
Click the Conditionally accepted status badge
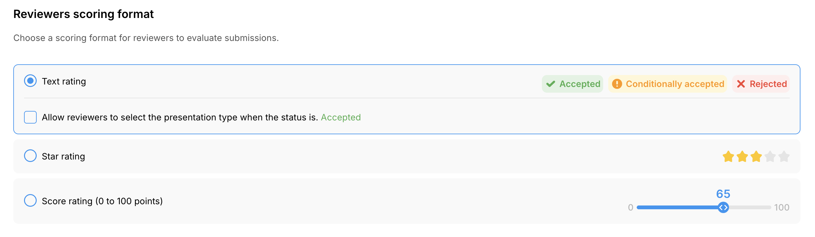click(x=668, y=84)
